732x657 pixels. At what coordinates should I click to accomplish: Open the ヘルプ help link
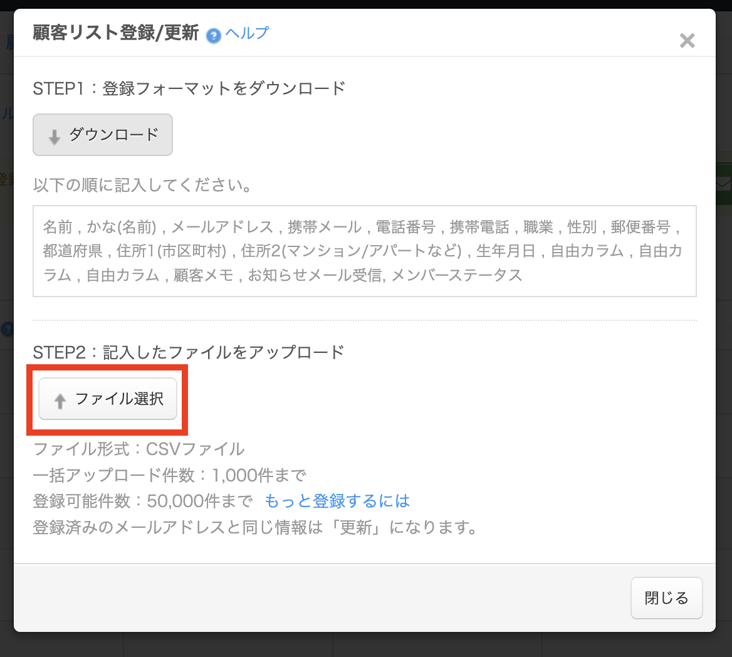[x=247, y=33]
